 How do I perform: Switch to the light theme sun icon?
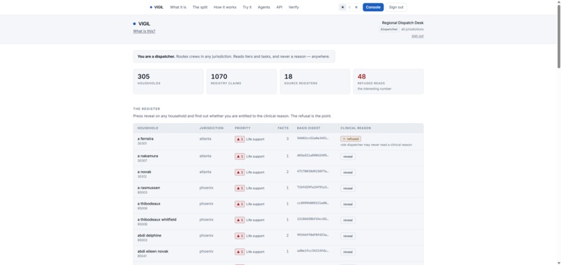[x=342, y=7]
